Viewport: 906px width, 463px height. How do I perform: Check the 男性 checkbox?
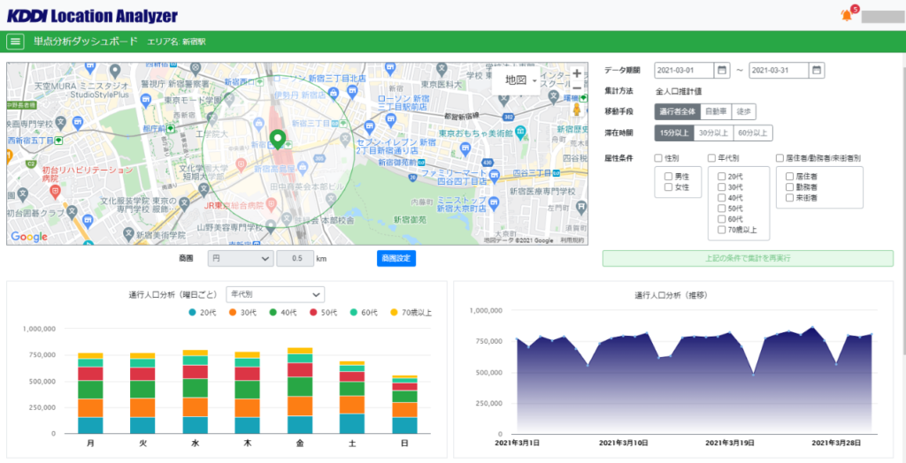point(670,177)
